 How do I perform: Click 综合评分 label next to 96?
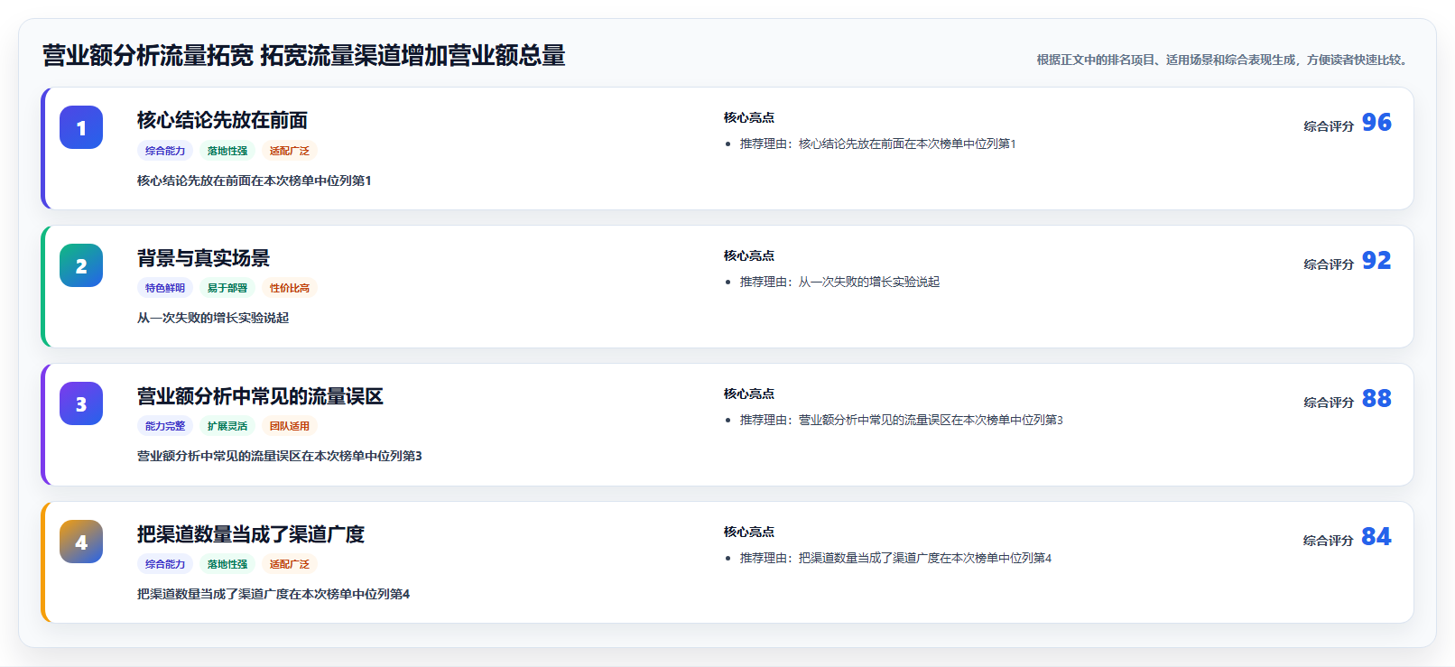1329,126
